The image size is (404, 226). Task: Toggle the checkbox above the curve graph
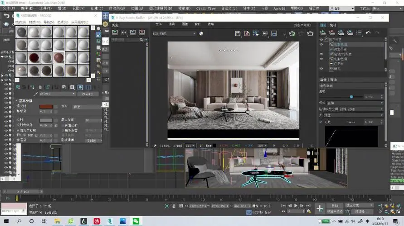coord(321,122)
